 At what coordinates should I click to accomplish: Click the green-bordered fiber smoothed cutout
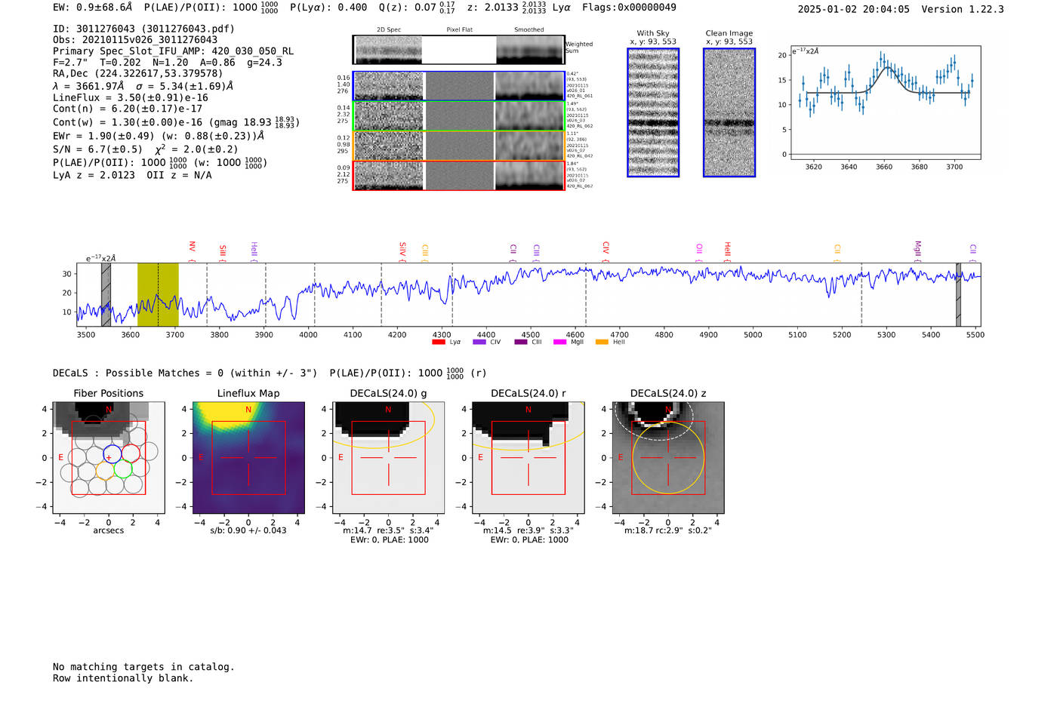pyautogui.click(x=530, y=116)
